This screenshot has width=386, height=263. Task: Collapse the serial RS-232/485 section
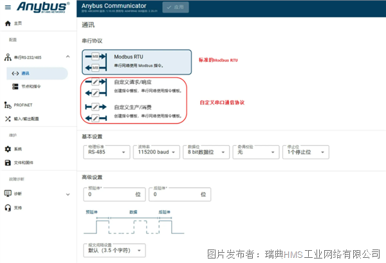68,57
